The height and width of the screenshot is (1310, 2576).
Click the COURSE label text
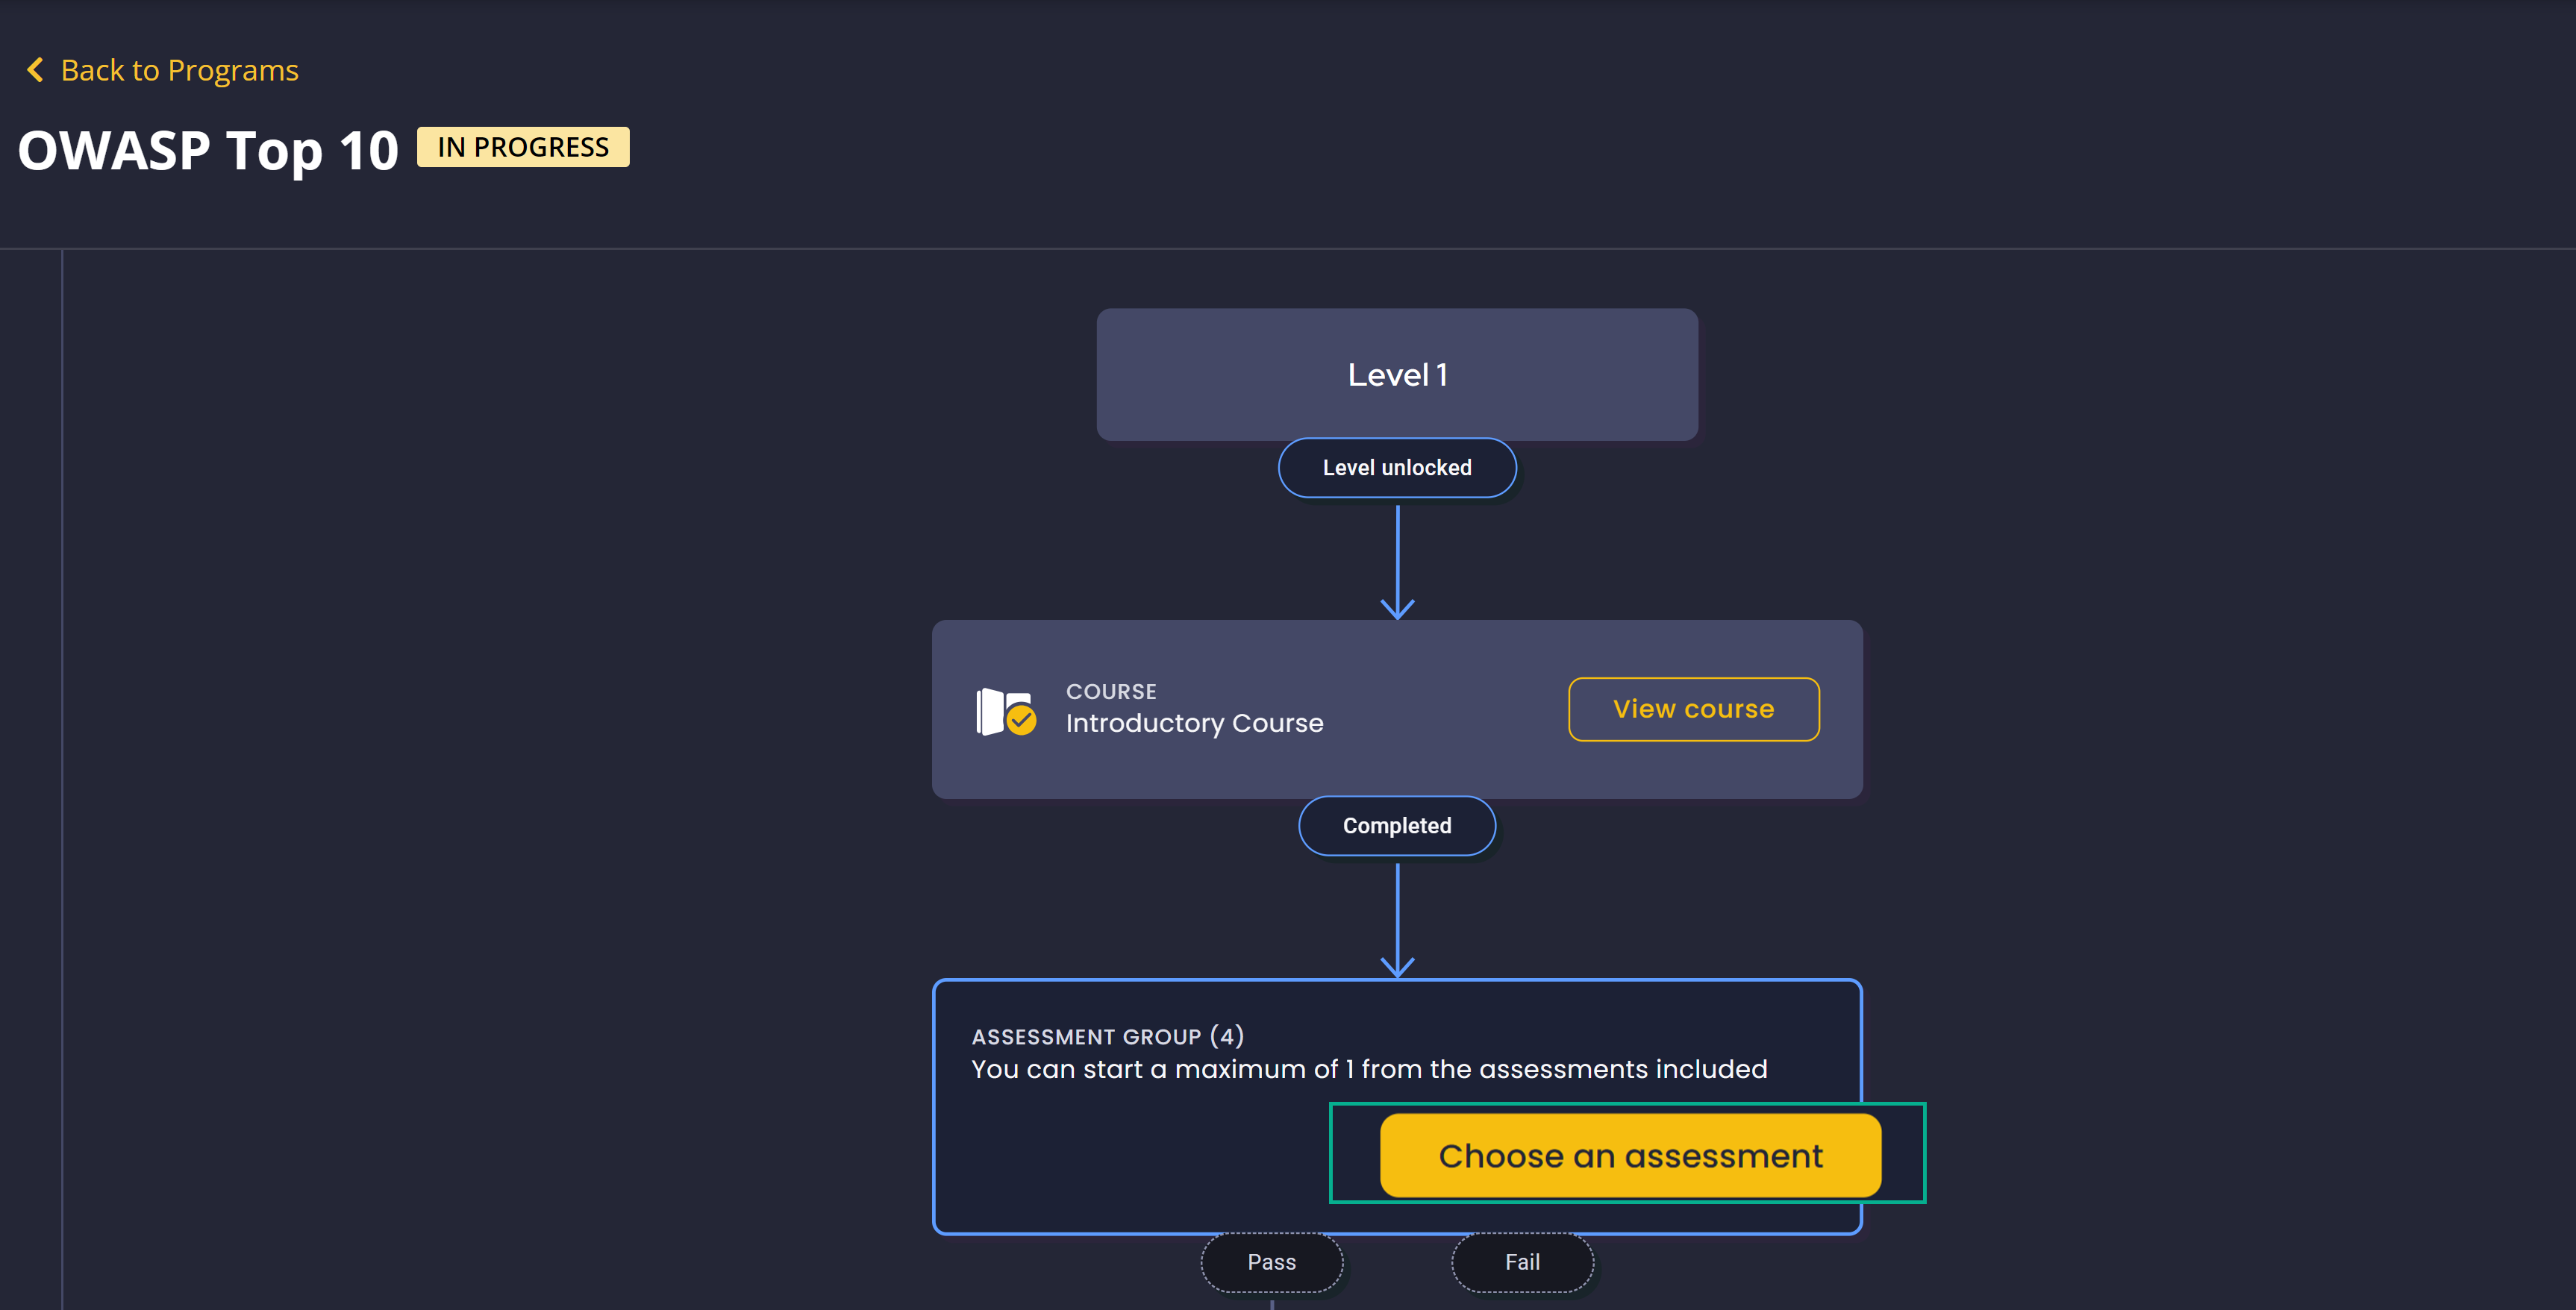pyautogui.click(x=1111, y=691)
